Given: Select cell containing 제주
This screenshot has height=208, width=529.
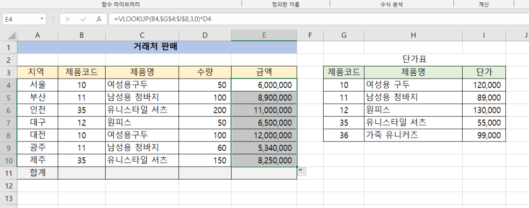Looking at the screenshot, I should tap(37, 160).
